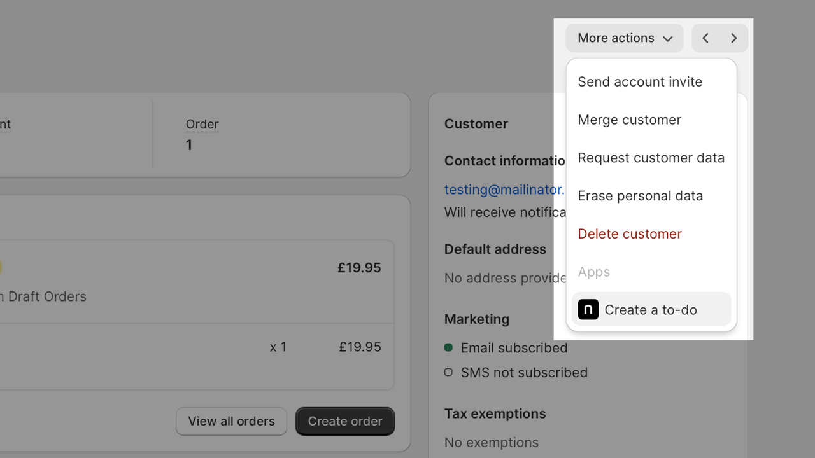Viewport: 815px width, 458px height.
Task: Click the red Delete customer option
Action: [x=630, y=234]
